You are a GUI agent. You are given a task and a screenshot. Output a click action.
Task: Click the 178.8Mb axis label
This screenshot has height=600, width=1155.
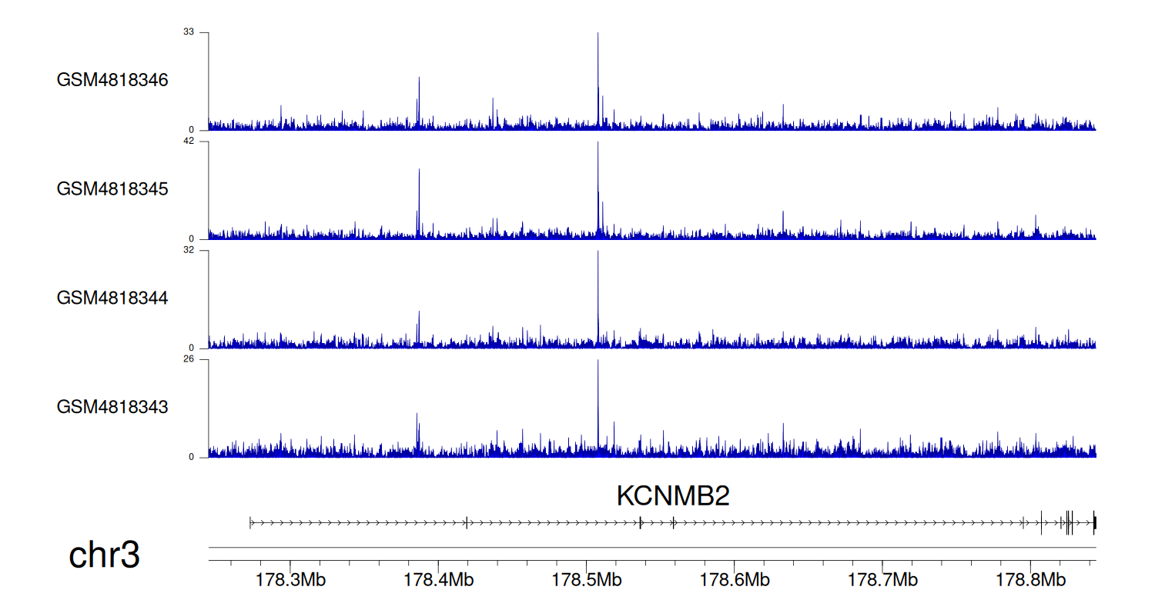coord(1029,578)
